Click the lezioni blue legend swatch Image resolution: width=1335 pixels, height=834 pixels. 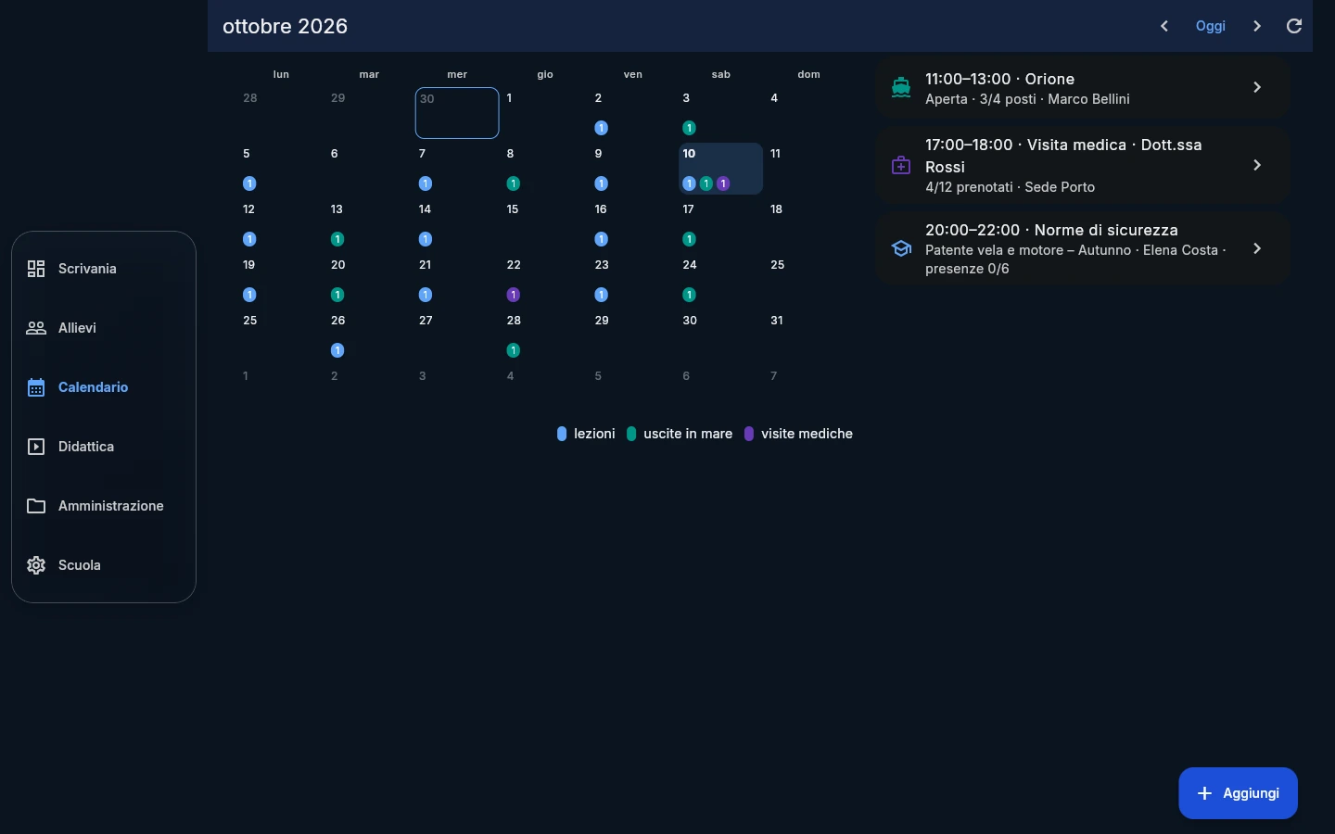click(x=562, y=434)
